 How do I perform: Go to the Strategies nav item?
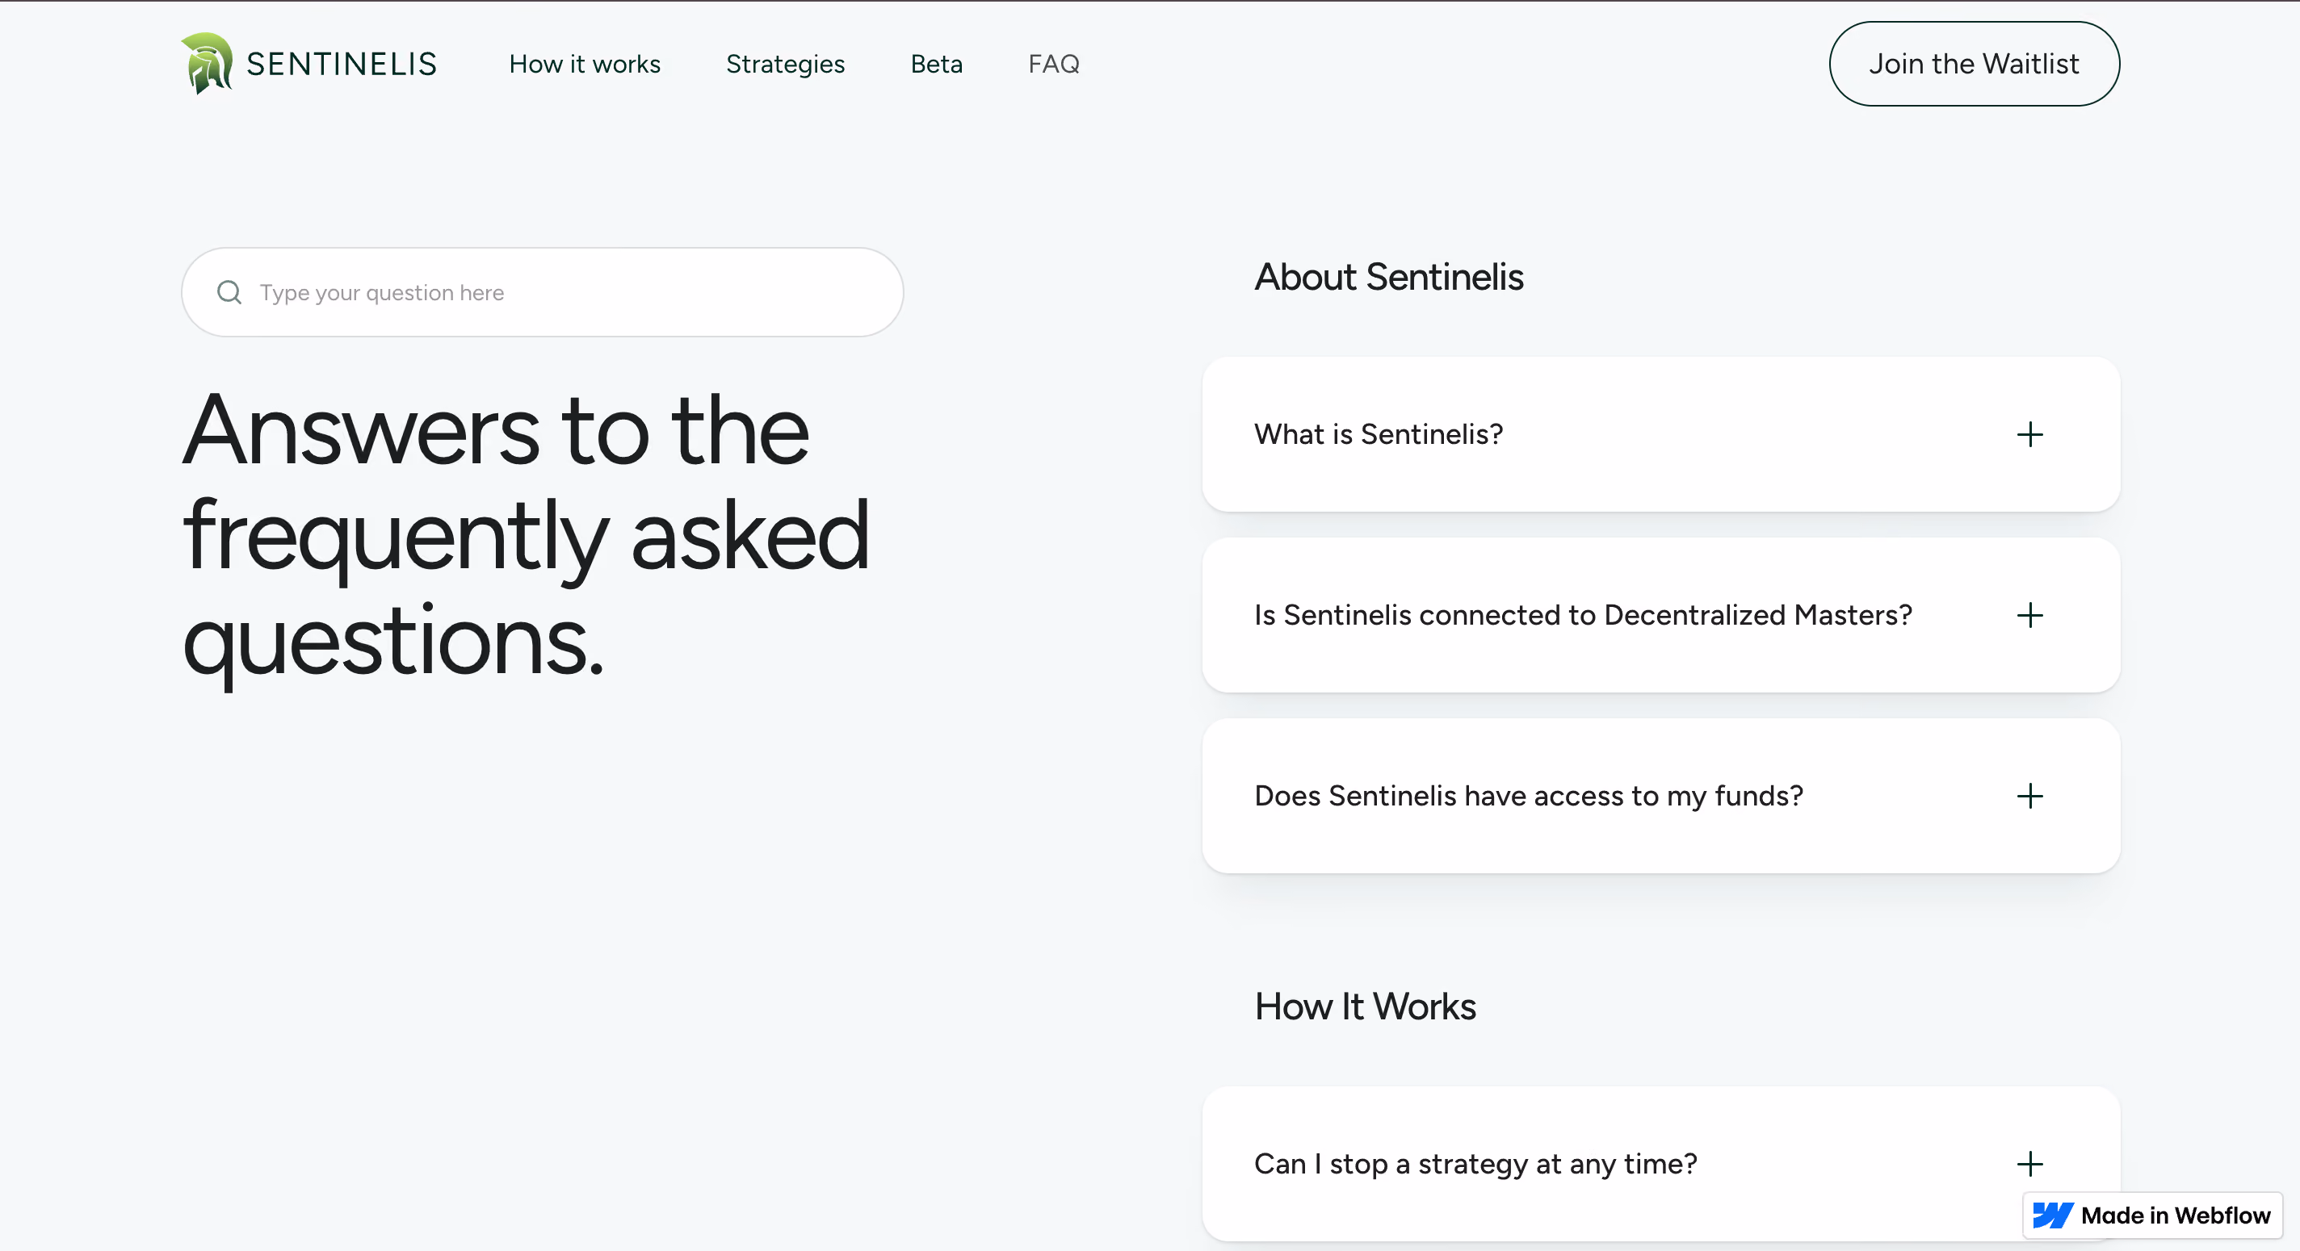click(785, 65)
